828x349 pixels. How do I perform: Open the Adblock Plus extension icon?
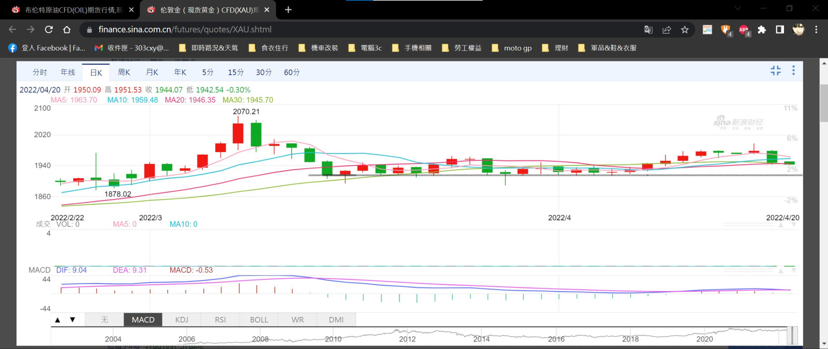744,30
